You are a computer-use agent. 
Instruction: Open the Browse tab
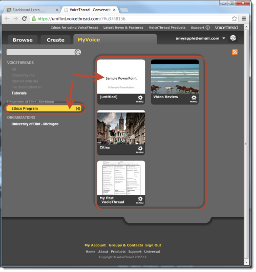click(23, 40)
